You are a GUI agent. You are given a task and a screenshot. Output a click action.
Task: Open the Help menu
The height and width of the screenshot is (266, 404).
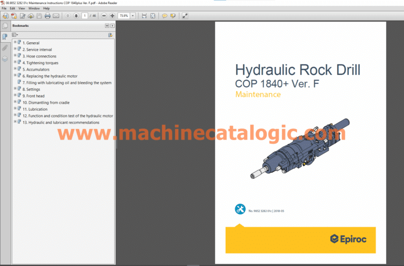pos(46,8)
